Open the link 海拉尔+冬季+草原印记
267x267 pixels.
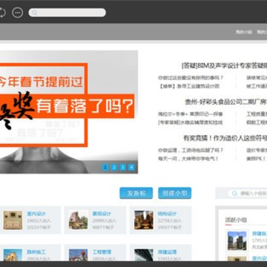click(x=191, y=114)
